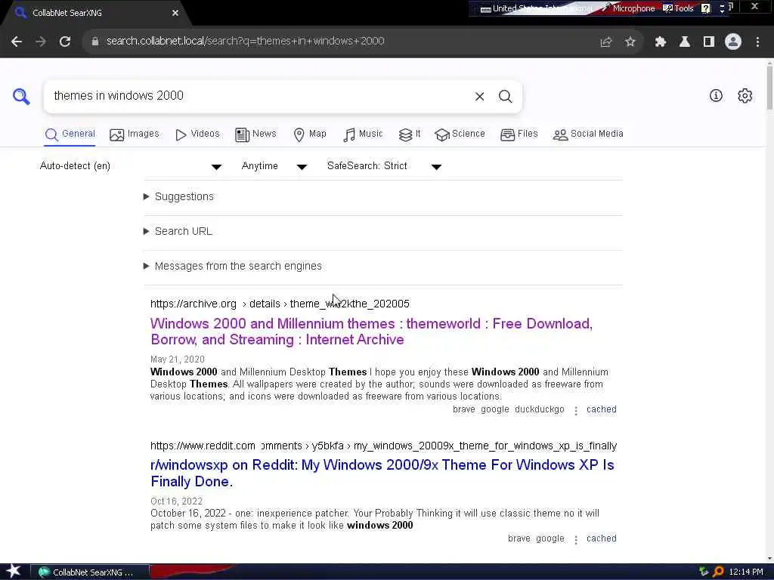Click the browser address bar URL
Screen dimensions: 774x580
tap(246, 42)
